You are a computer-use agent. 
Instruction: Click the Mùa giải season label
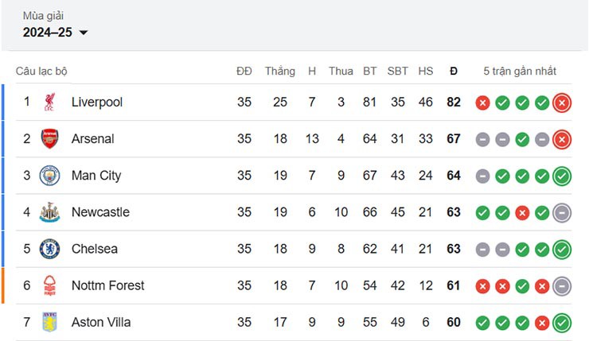[43, 16]
